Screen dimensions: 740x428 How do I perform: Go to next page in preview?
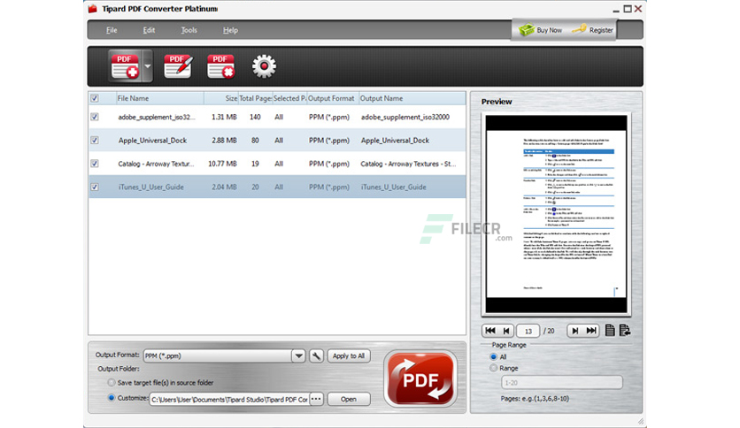(x=574, y=331)
